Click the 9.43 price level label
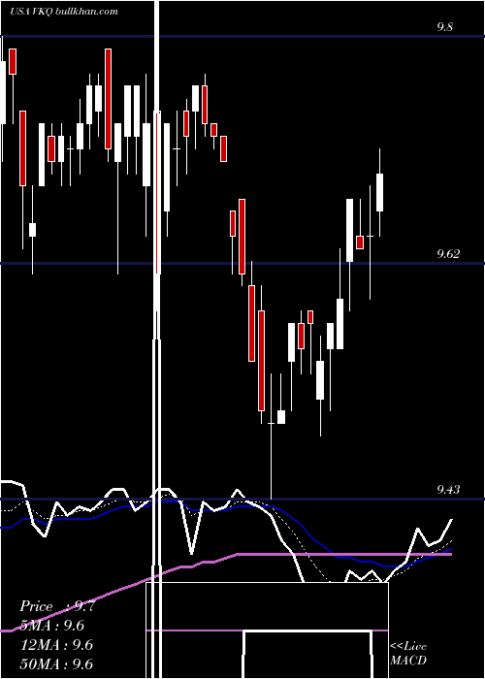 [448, 490]
